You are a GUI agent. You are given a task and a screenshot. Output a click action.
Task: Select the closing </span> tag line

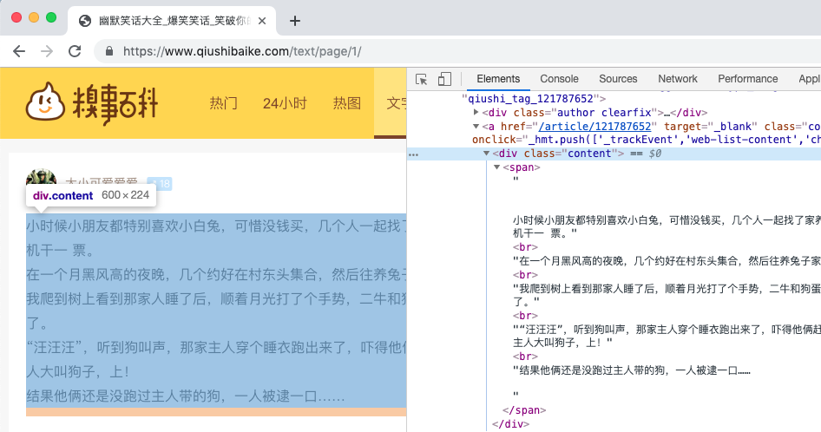[524, 410]
